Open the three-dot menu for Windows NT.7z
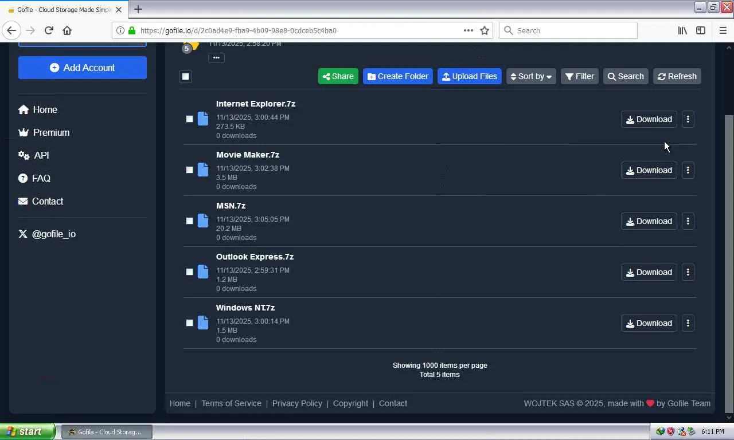The height and width of the screenshot is (440, 734). [688, 323]
